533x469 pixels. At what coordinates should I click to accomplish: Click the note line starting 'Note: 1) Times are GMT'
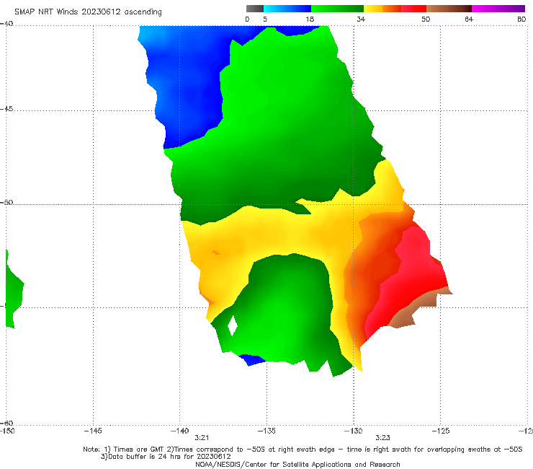coord(303,450)
